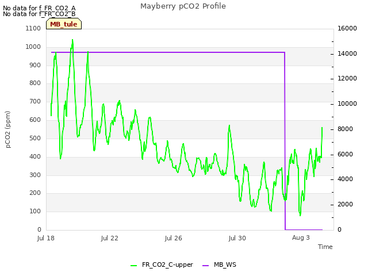
Task: Click the 600 left axis label
Action: tap(35, 120)
